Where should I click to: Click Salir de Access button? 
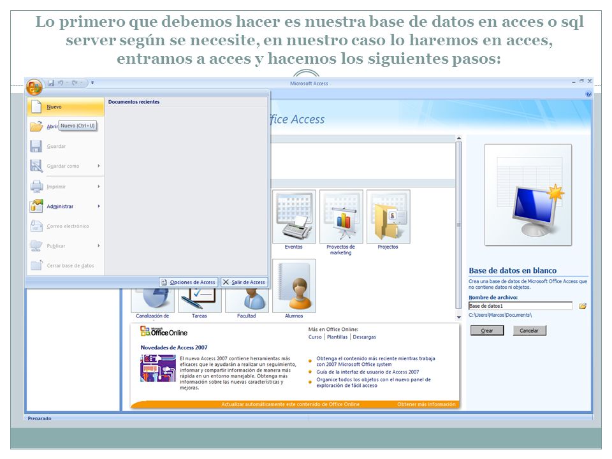(x=244, y=282)
